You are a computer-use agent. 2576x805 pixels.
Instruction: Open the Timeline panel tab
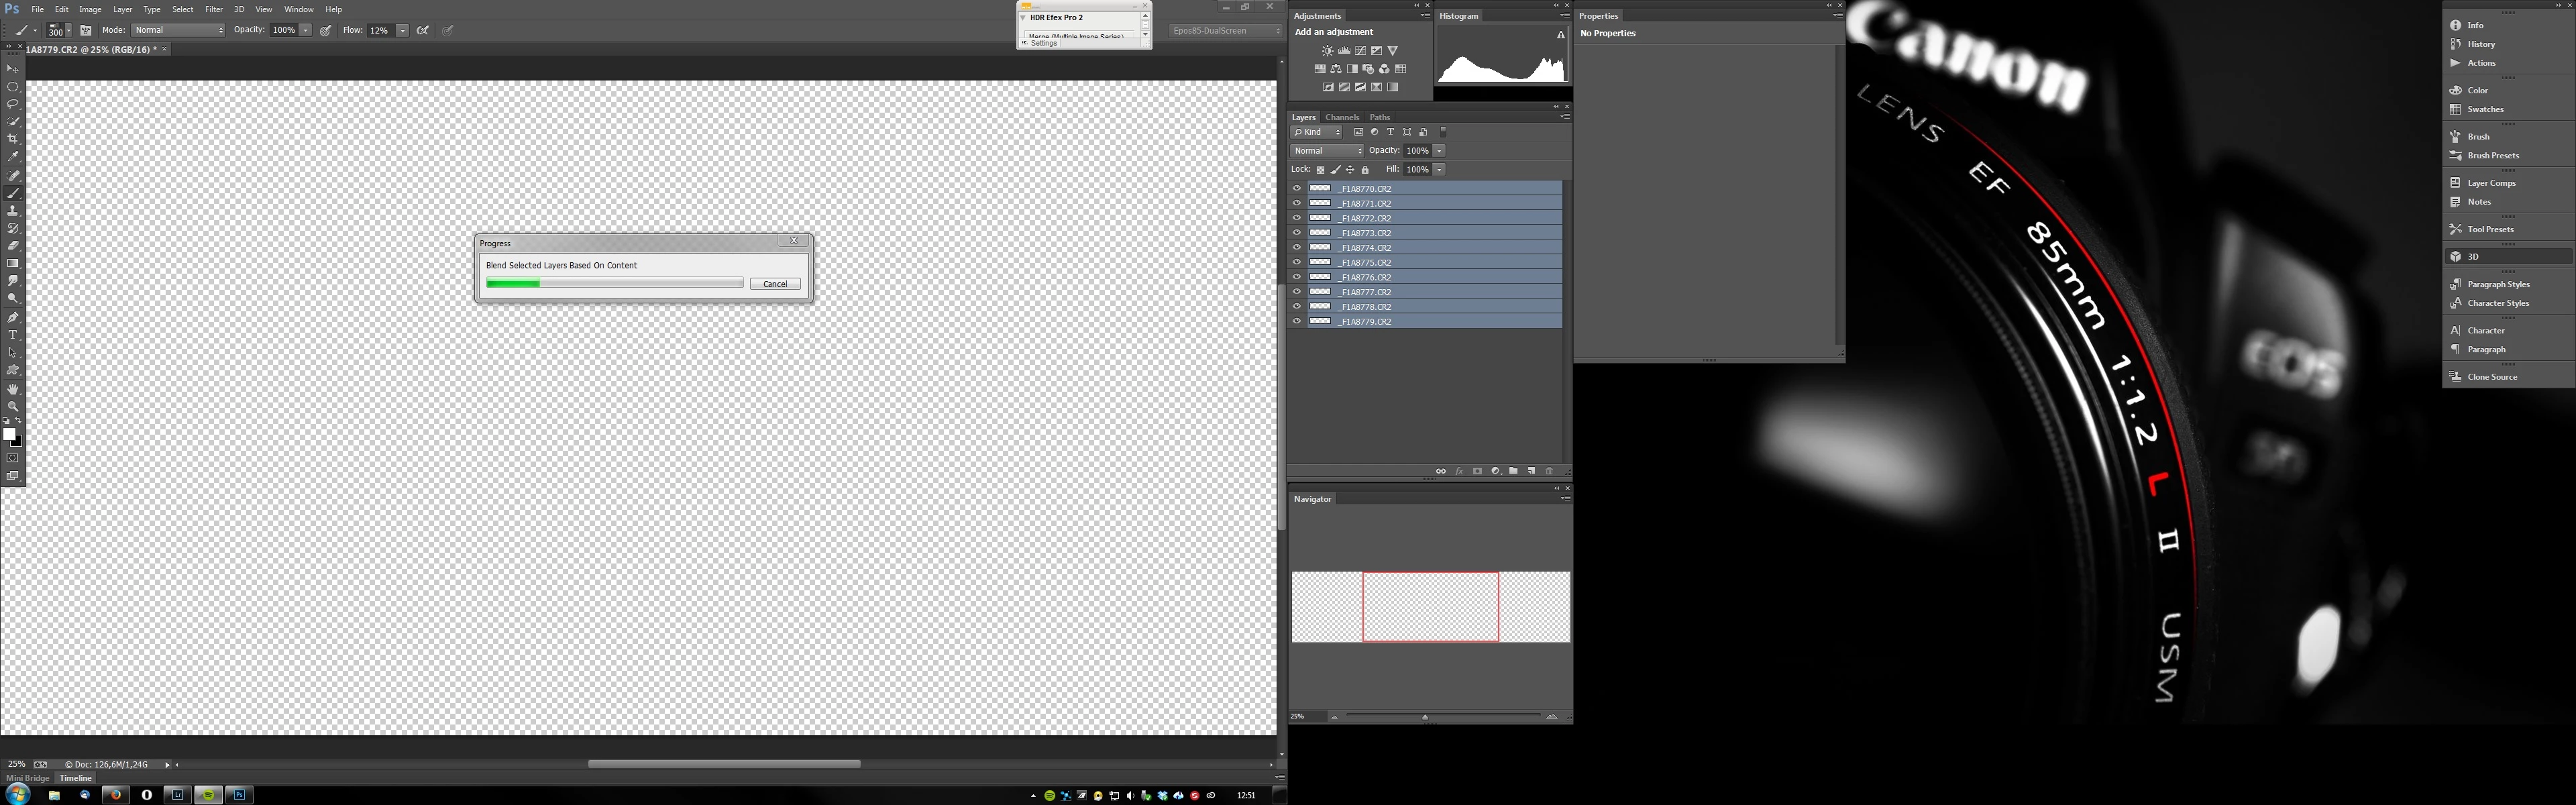[x=76, y=778]
